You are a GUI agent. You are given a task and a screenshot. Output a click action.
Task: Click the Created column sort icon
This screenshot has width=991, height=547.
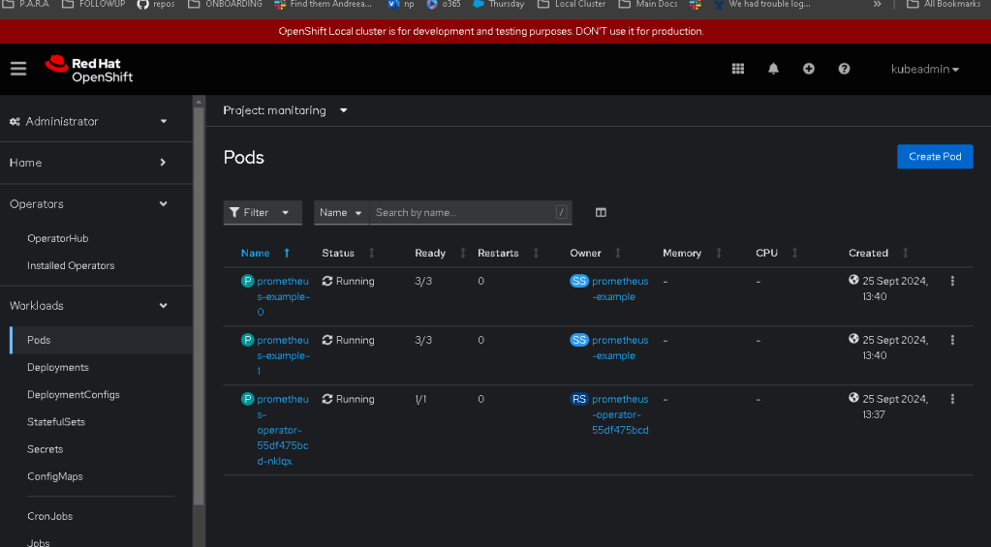click(905, 253)
